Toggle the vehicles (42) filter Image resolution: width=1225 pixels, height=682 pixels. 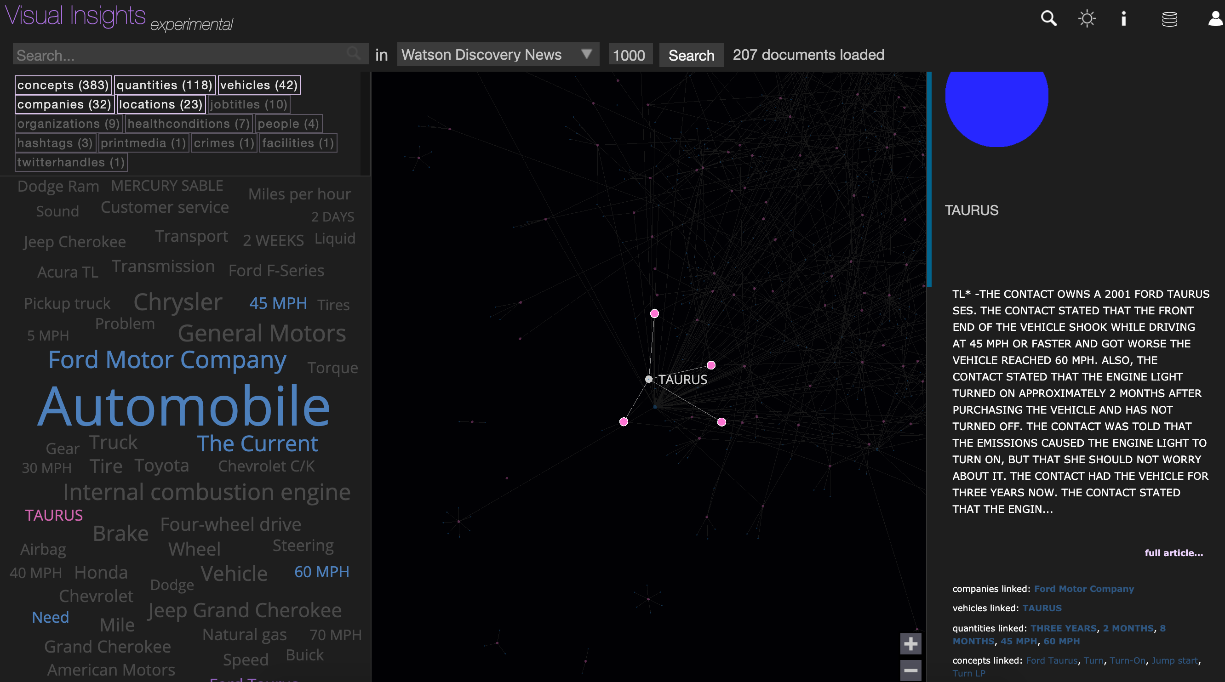pyautogui.click(x=259, y=85)
